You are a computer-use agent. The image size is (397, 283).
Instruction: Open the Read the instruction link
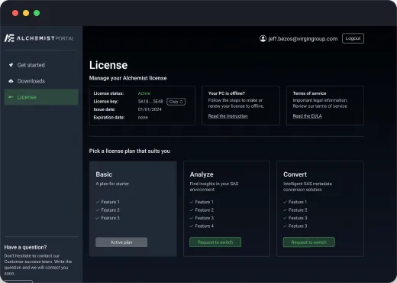228,116
